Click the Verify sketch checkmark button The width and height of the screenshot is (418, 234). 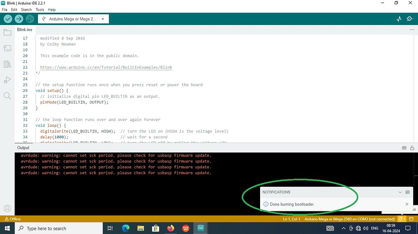coord(8,19)
